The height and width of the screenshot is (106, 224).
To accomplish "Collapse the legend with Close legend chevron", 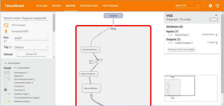I will tap(6, 63).
